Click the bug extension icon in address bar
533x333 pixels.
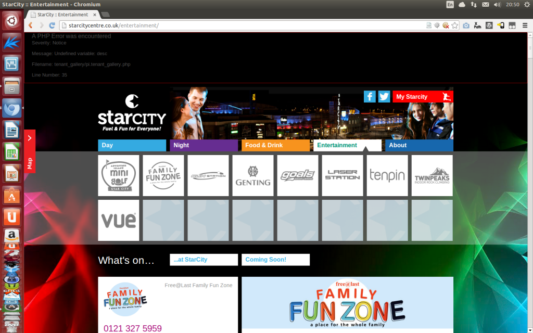(437, 25)
